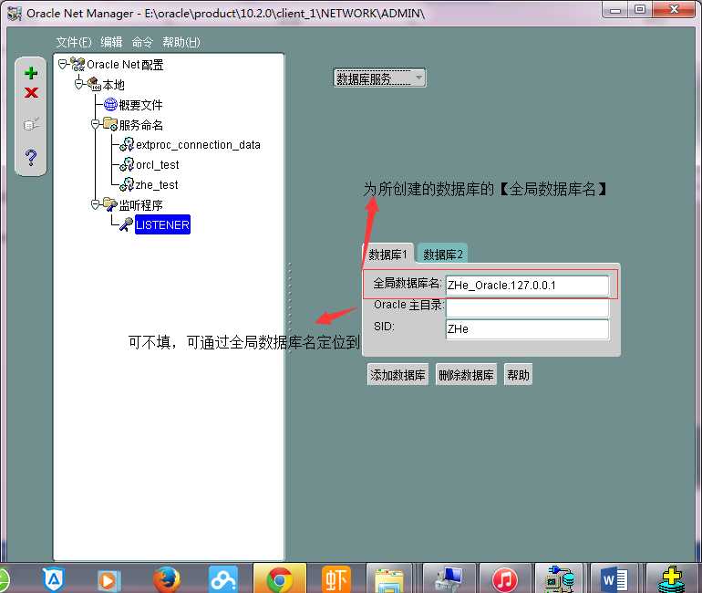Open the blue cloud app in taskbar
This screenshot has height=593, width=702.
pos(222,579)
